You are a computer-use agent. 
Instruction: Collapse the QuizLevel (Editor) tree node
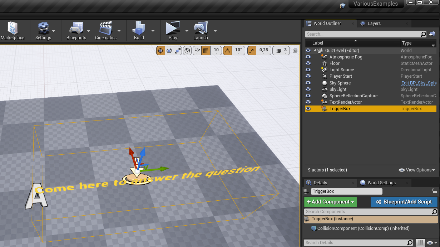point(315,51)
